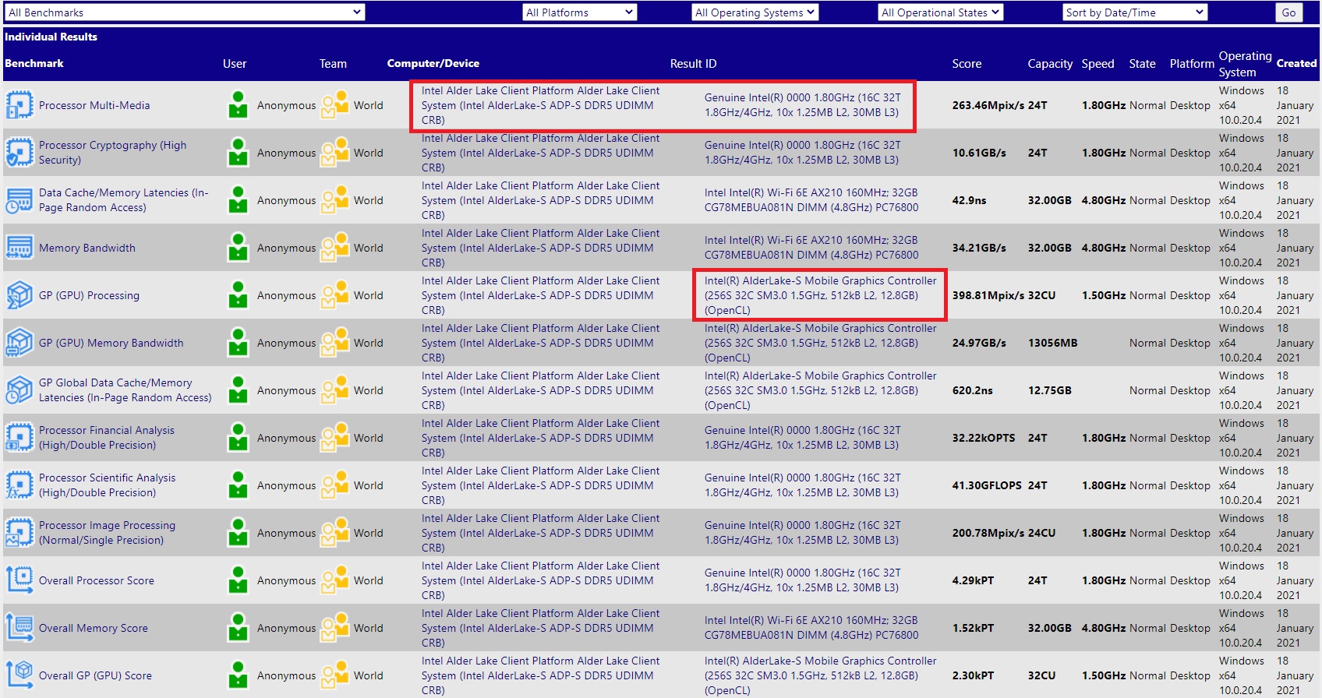1322x698 pixels.
Task: Open the Processor Scientific Analysis link
Action: pyautogui.click(x=108, y=485)
